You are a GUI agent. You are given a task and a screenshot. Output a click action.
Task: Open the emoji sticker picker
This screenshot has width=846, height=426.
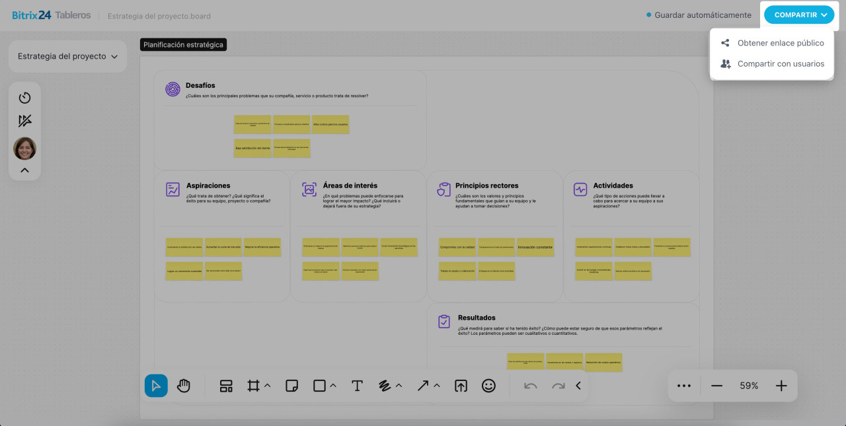488,386
